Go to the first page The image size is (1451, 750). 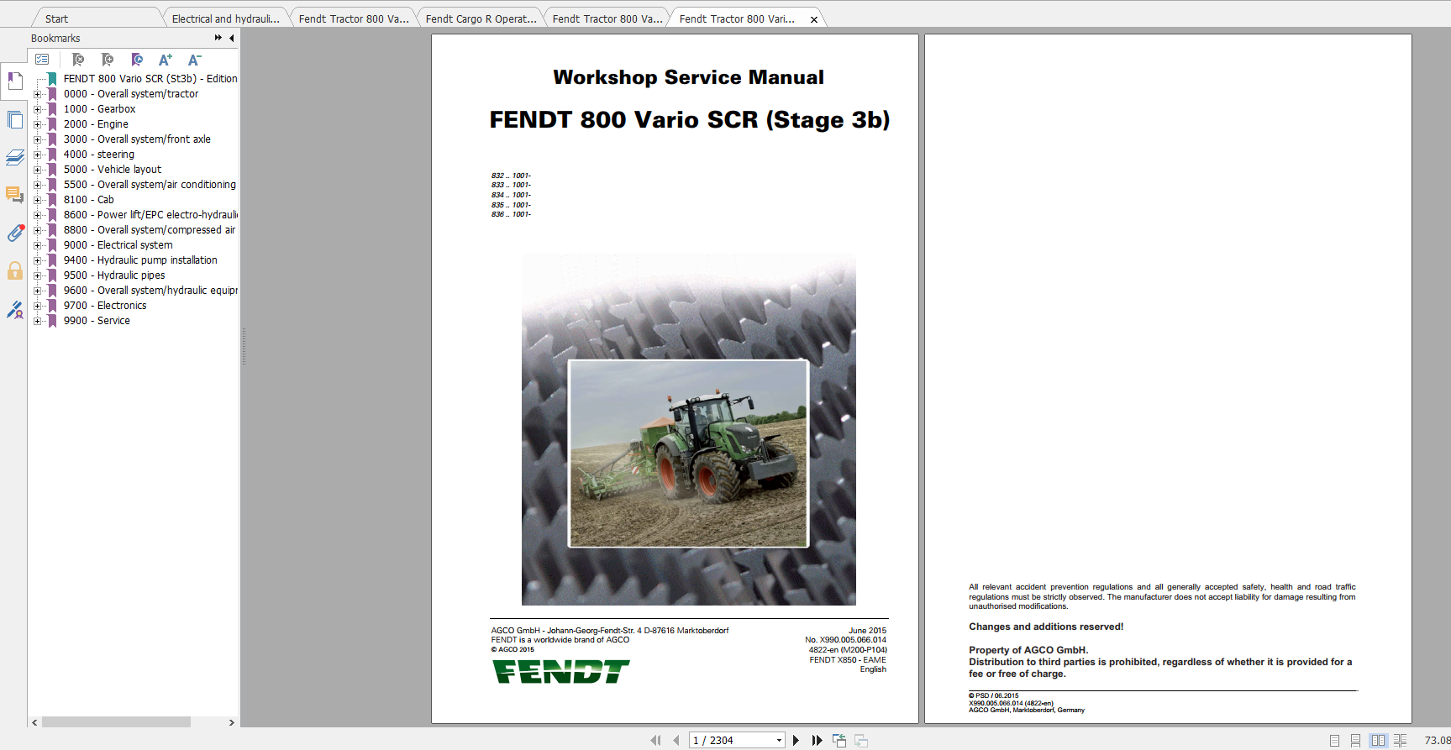click(x=655, y=740)
